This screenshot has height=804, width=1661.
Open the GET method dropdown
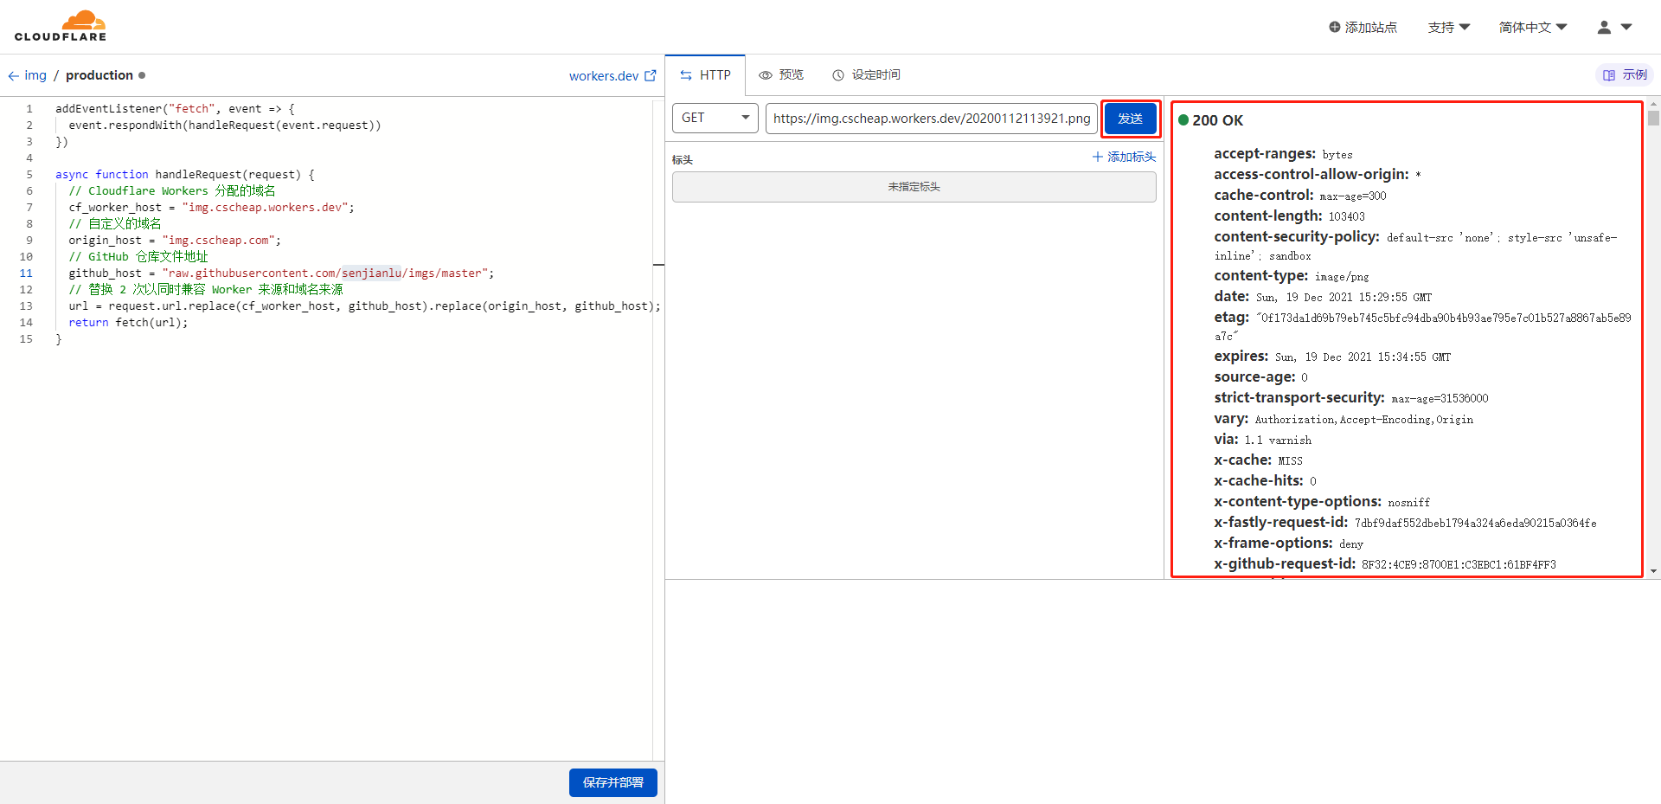715,118
